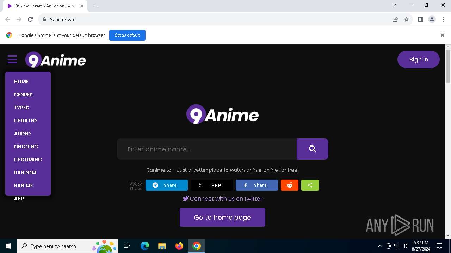The image size is (451, 253).
Task: Select 9ANIME in the side menu
Action: click(x=24, y=186)
